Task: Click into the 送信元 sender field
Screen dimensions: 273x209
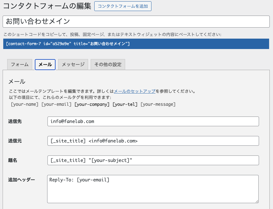Action: click(153, 141)
